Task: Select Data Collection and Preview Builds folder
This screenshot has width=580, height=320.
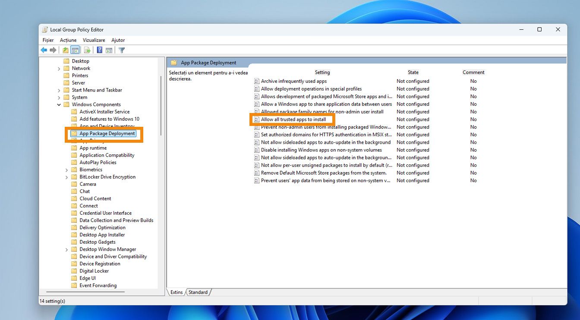Action: pos(117,220)
